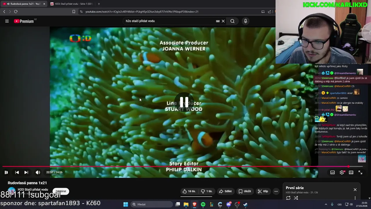371x209 pixels.
Task: Close the První série playlist panel
Action: click(355, 190)
